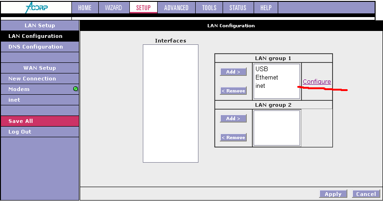The width and height of the screenshot is (383, 201).
Task: Click Add > for LAN group 2
Action: (233, 118)
